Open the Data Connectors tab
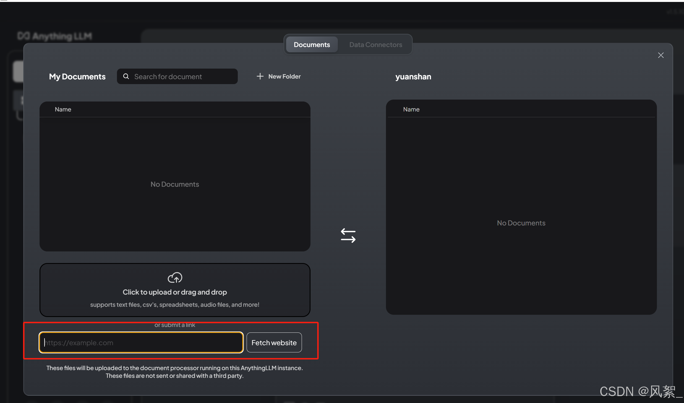684x403 pixels. tap(375, 45)
